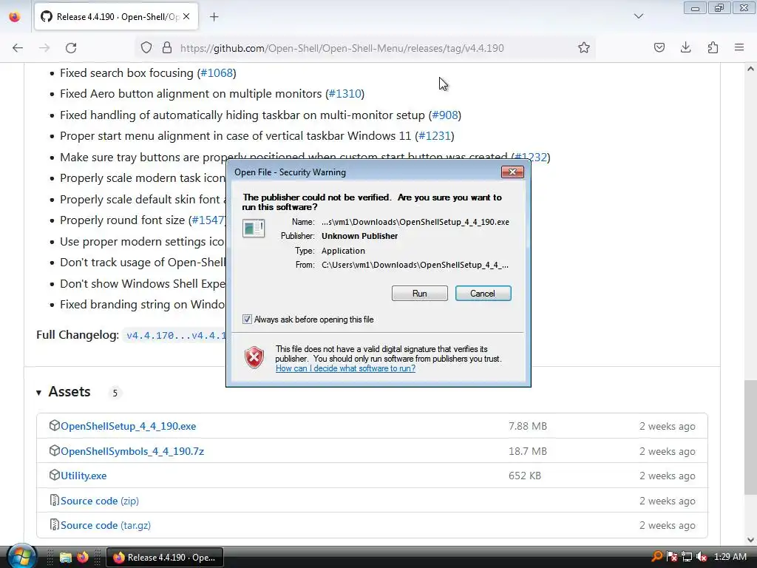Close the Security Warning dialog with the red X
The height and width of the screenshot is (568, 757).
tap(512, 172)
